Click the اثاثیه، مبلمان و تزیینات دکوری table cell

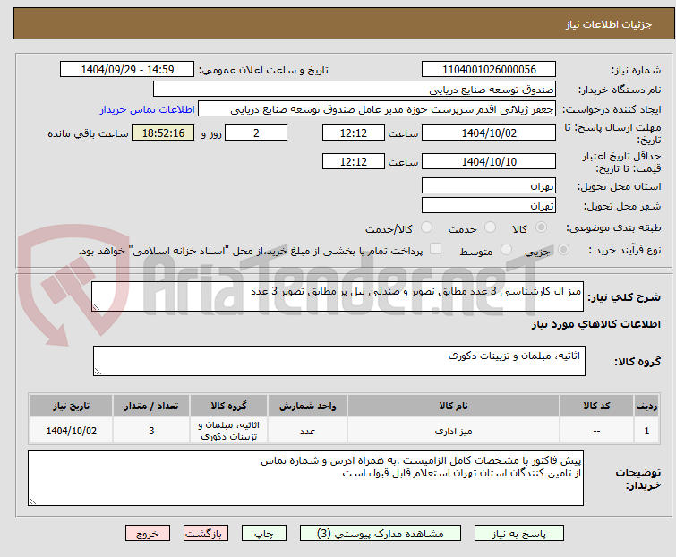pos(229,431)
